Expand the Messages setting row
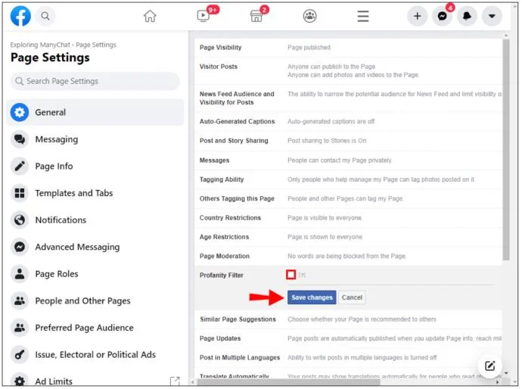 coord(348,160)
